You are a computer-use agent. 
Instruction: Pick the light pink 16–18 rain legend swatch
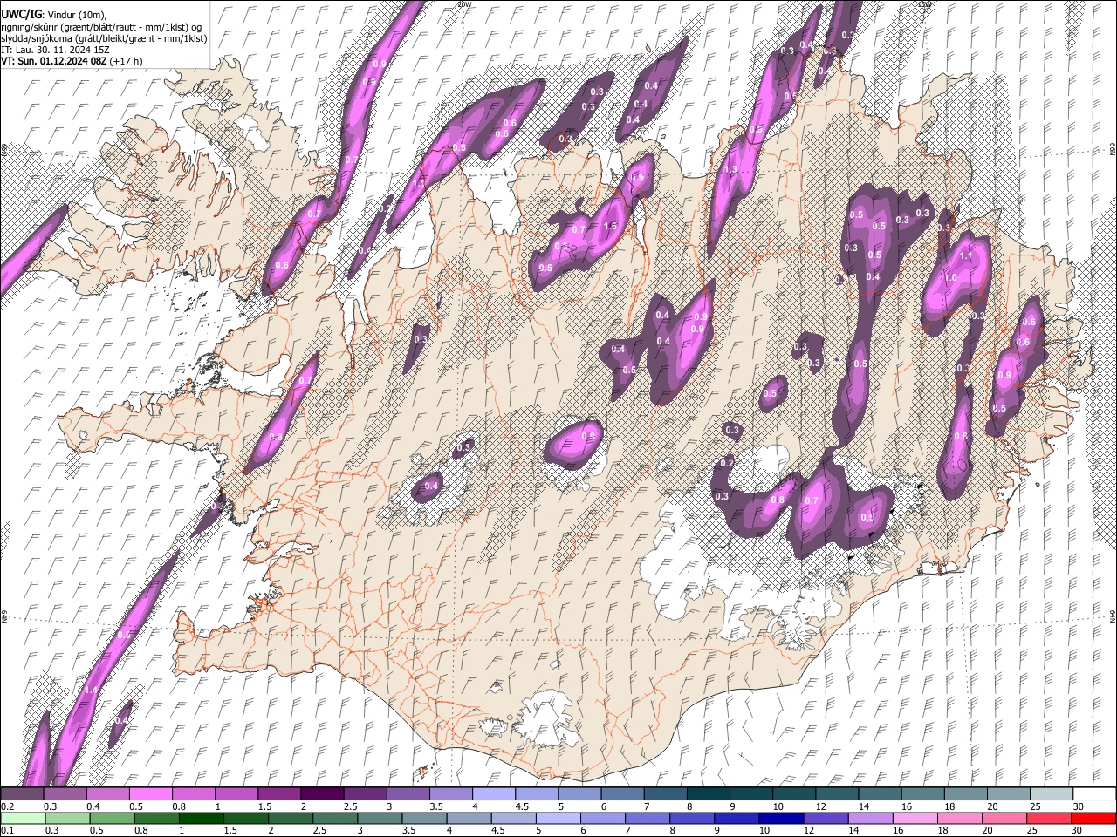(916, 818)
